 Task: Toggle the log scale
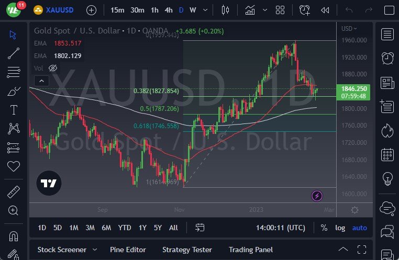point(340,228)
